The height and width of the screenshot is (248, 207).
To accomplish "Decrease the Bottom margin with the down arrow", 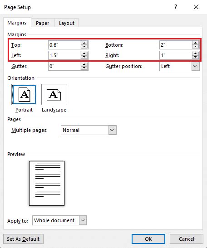I will (196, 47).
